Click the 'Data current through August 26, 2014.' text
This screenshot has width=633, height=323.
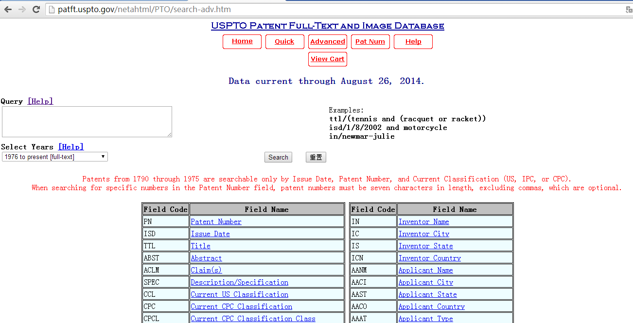tap(327, 81)
